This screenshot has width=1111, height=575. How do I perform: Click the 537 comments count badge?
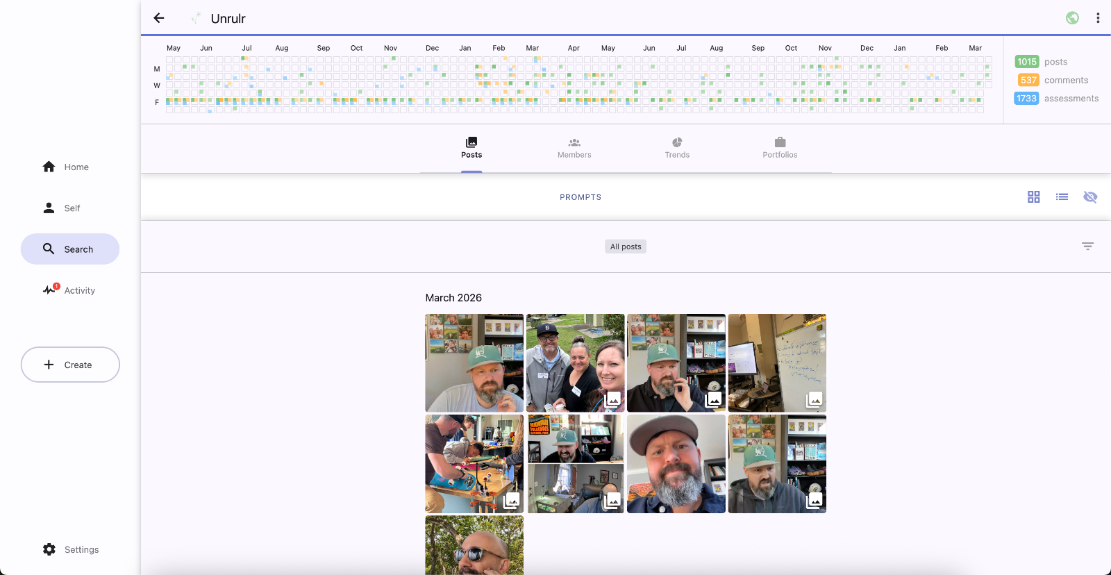(1028, 80)
